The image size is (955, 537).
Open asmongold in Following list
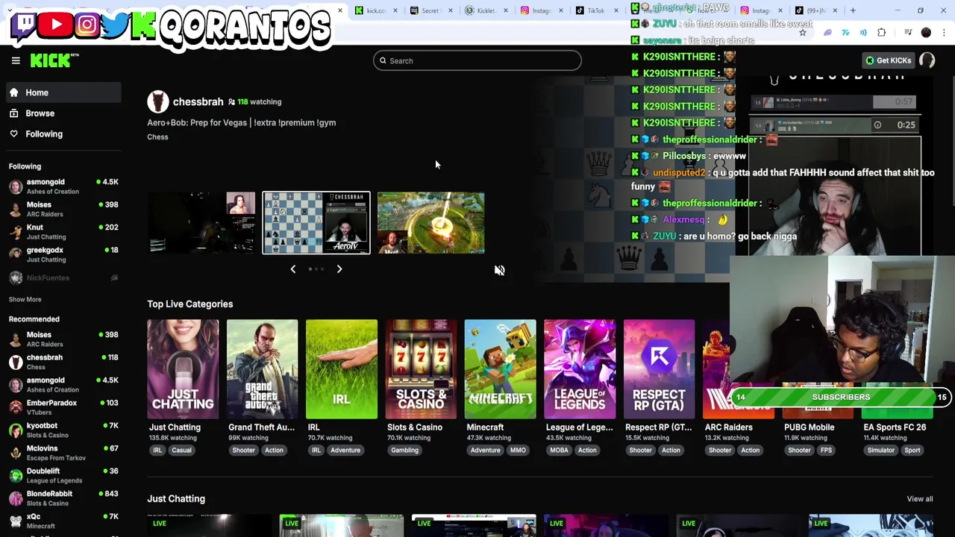[63, 186]
